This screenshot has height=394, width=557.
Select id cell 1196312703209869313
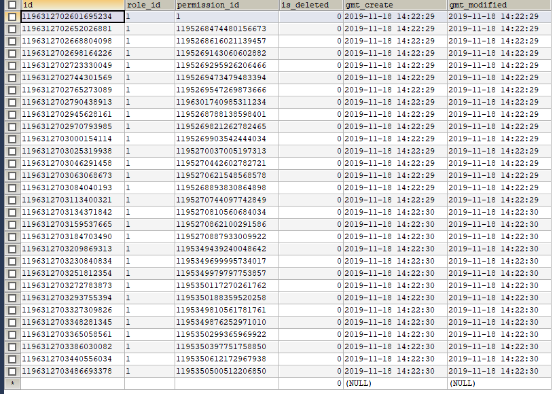pos(73,249)
